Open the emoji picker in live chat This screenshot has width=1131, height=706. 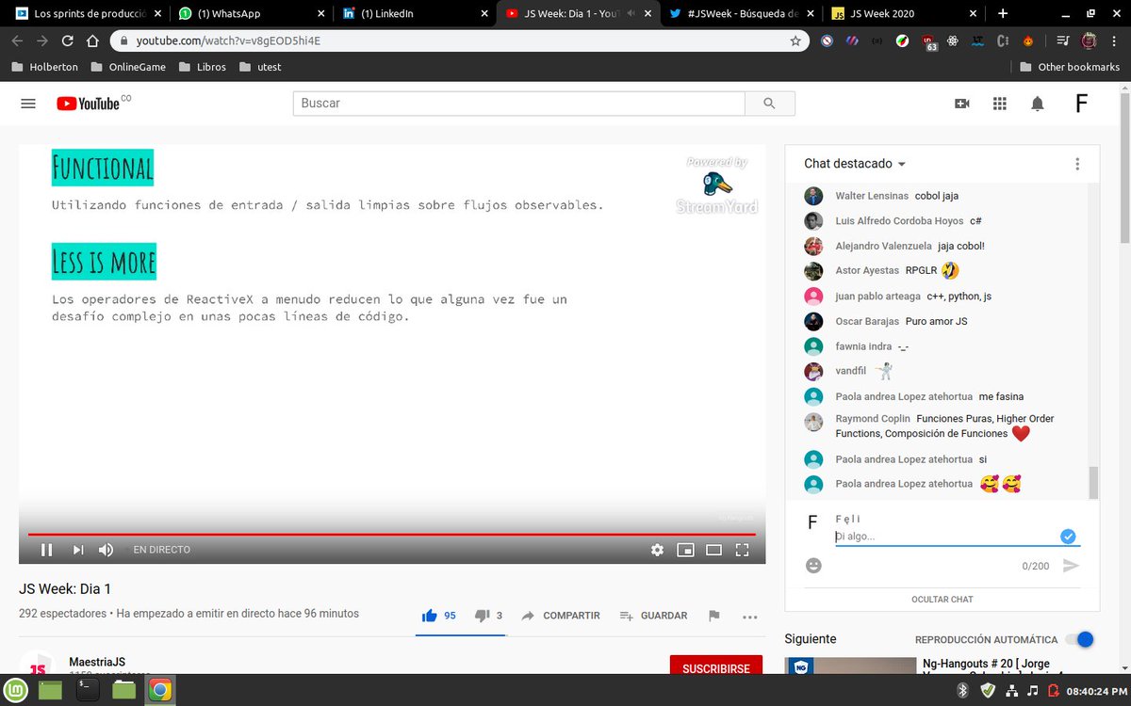811,566
